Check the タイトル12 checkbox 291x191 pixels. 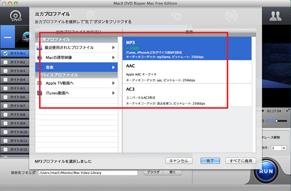click(x=5, y=150)
